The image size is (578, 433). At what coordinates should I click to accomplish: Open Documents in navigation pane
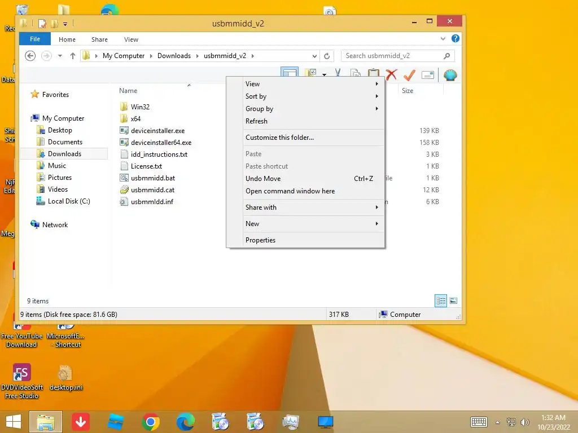[65, 142]
